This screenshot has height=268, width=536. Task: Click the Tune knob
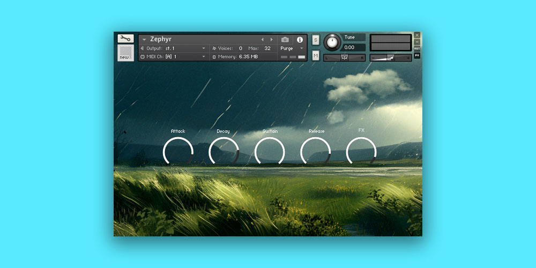click(332, 42)
